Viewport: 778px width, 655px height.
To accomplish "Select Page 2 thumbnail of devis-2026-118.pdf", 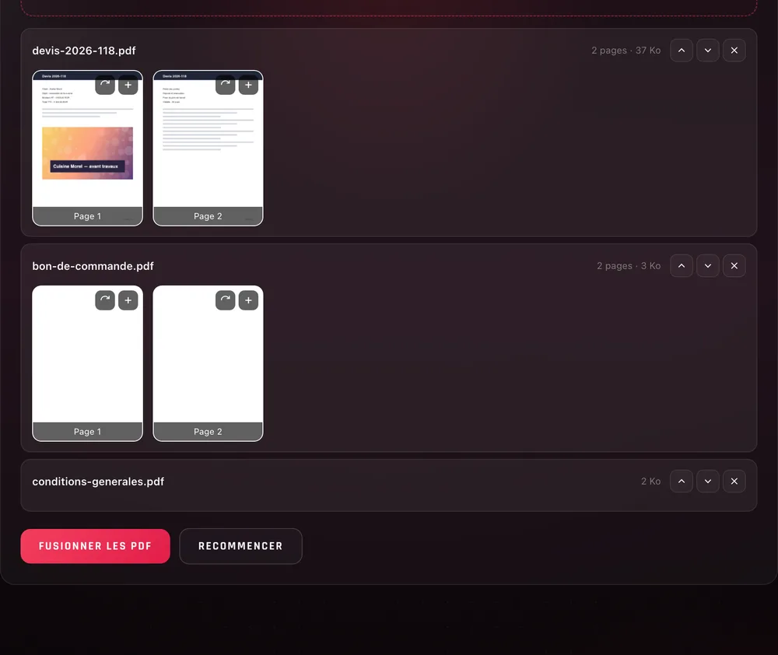I will (208, 148).
